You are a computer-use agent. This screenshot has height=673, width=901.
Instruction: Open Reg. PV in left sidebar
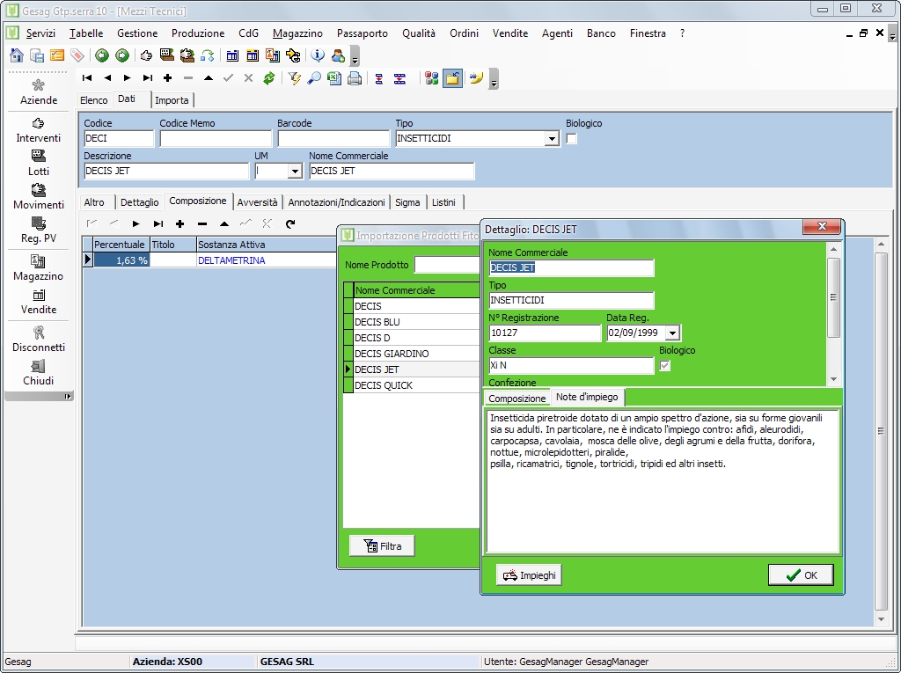39,230
